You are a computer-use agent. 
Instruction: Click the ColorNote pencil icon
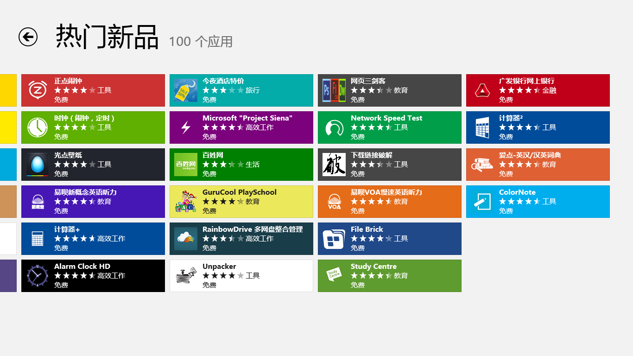[x=482, y=202]
